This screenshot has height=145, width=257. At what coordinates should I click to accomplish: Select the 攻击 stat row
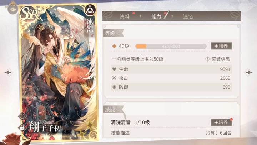[171, 78]
